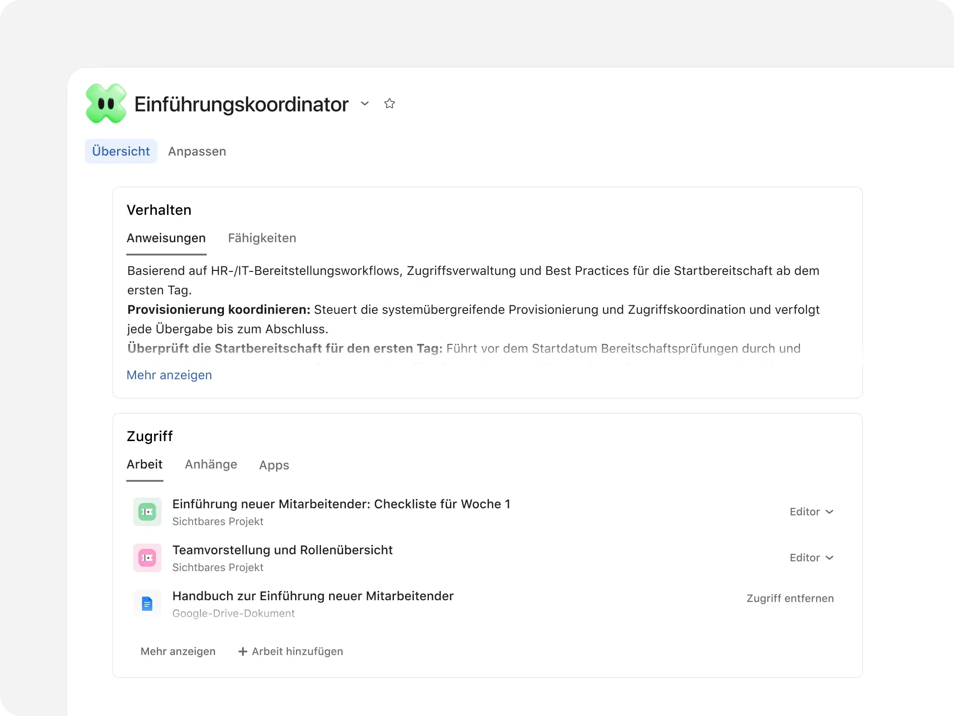Switch to the Fähigkeiten tab

click(262, 238)
